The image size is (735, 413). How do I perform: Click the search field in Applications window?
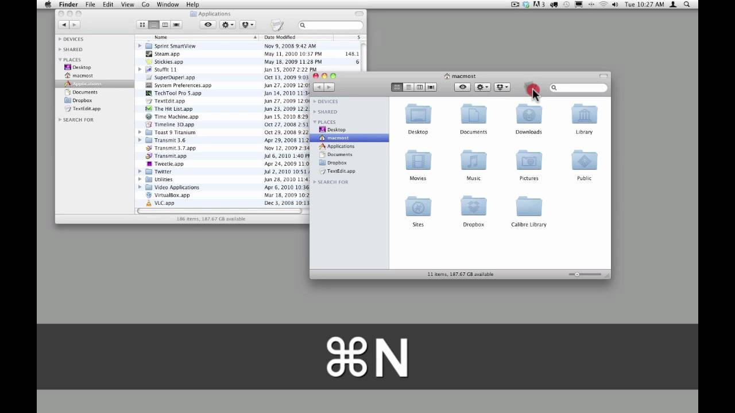point(331,25)
